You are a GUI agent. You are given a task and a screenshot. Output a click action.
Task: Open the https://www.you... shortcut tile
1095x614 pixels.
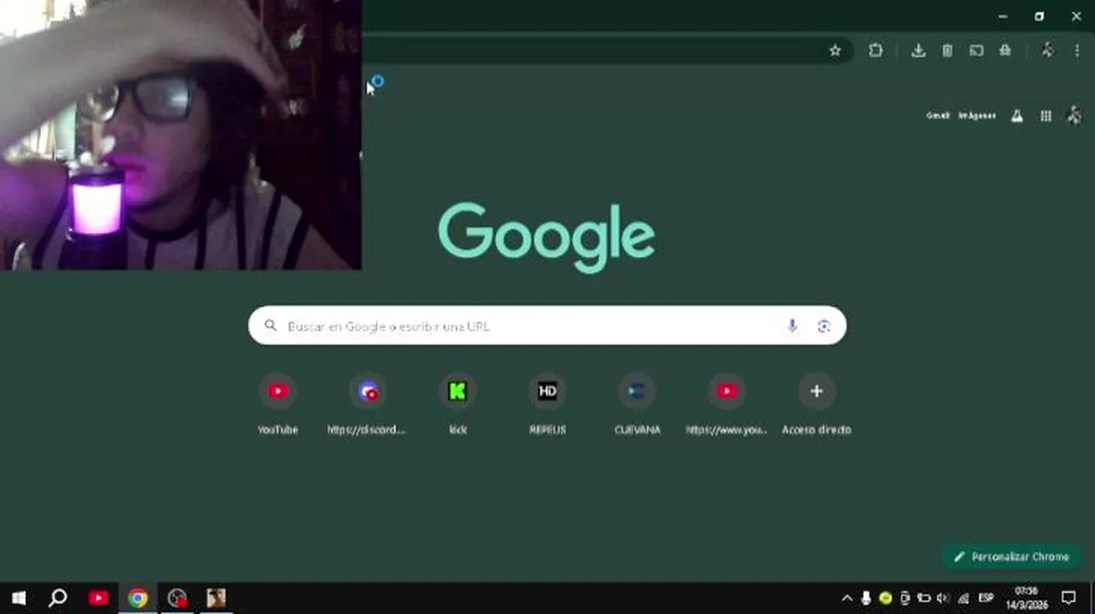coord(727,405)
